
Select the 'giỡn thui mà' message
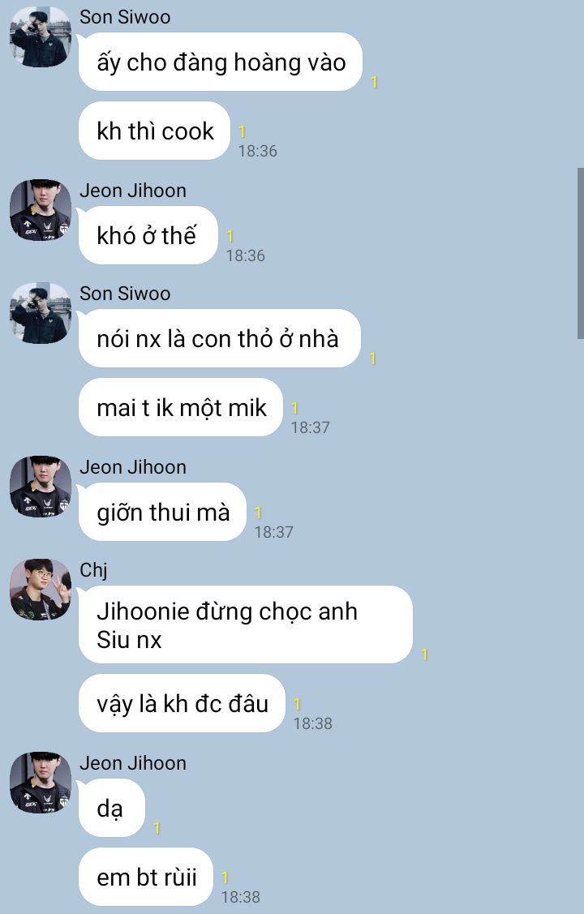pyautogui.click(x=162, y=512)
